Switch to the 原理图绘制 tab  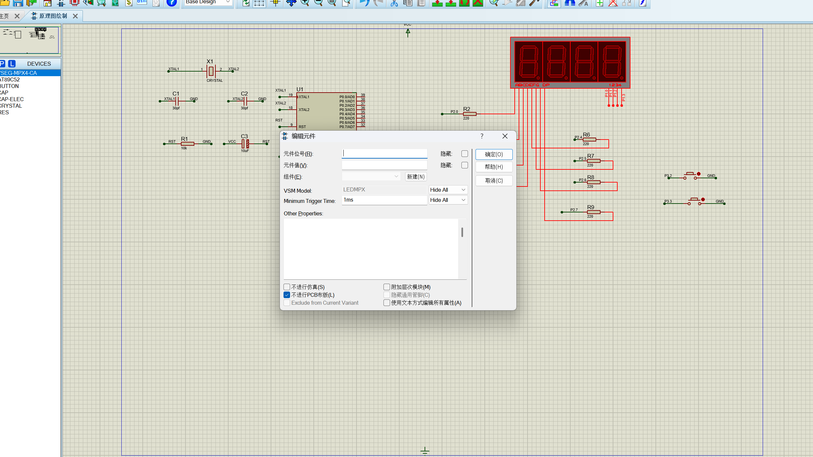pyautogui.click(x=53, y=16)
